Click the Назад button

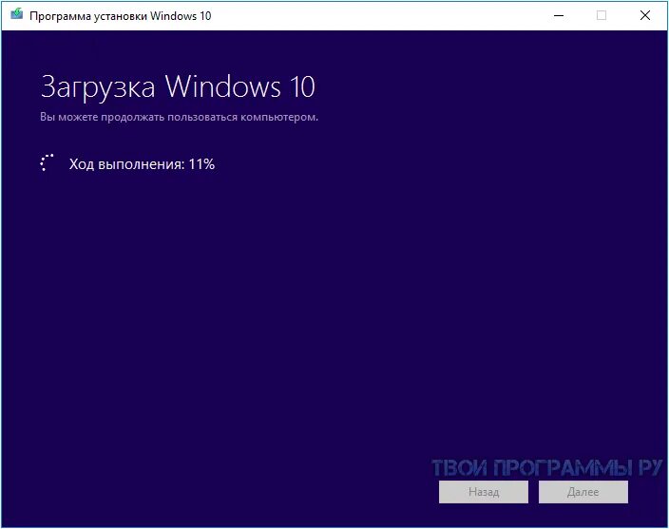(x=484, y=492)
